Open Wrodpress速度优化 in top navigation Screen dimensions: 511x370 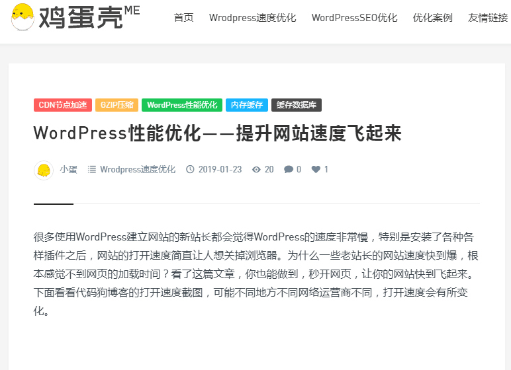point(253,18)
